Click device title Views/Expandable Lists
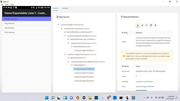180x101 pixels. click(26, 13)
